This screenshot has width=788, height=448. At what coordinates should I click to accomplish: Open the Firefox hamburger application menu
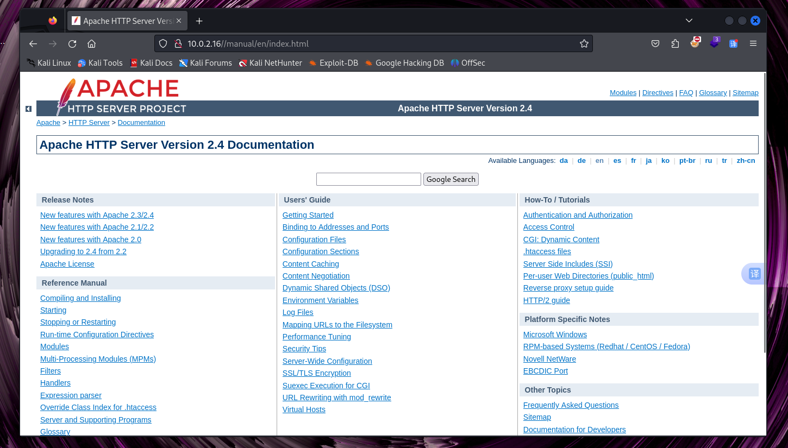coord(753,43)
